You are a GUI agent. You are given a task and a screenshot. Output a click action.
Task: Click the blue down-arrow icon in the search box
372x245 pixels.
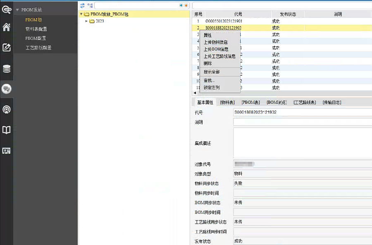pyautogui.click(x=181, y=5)
